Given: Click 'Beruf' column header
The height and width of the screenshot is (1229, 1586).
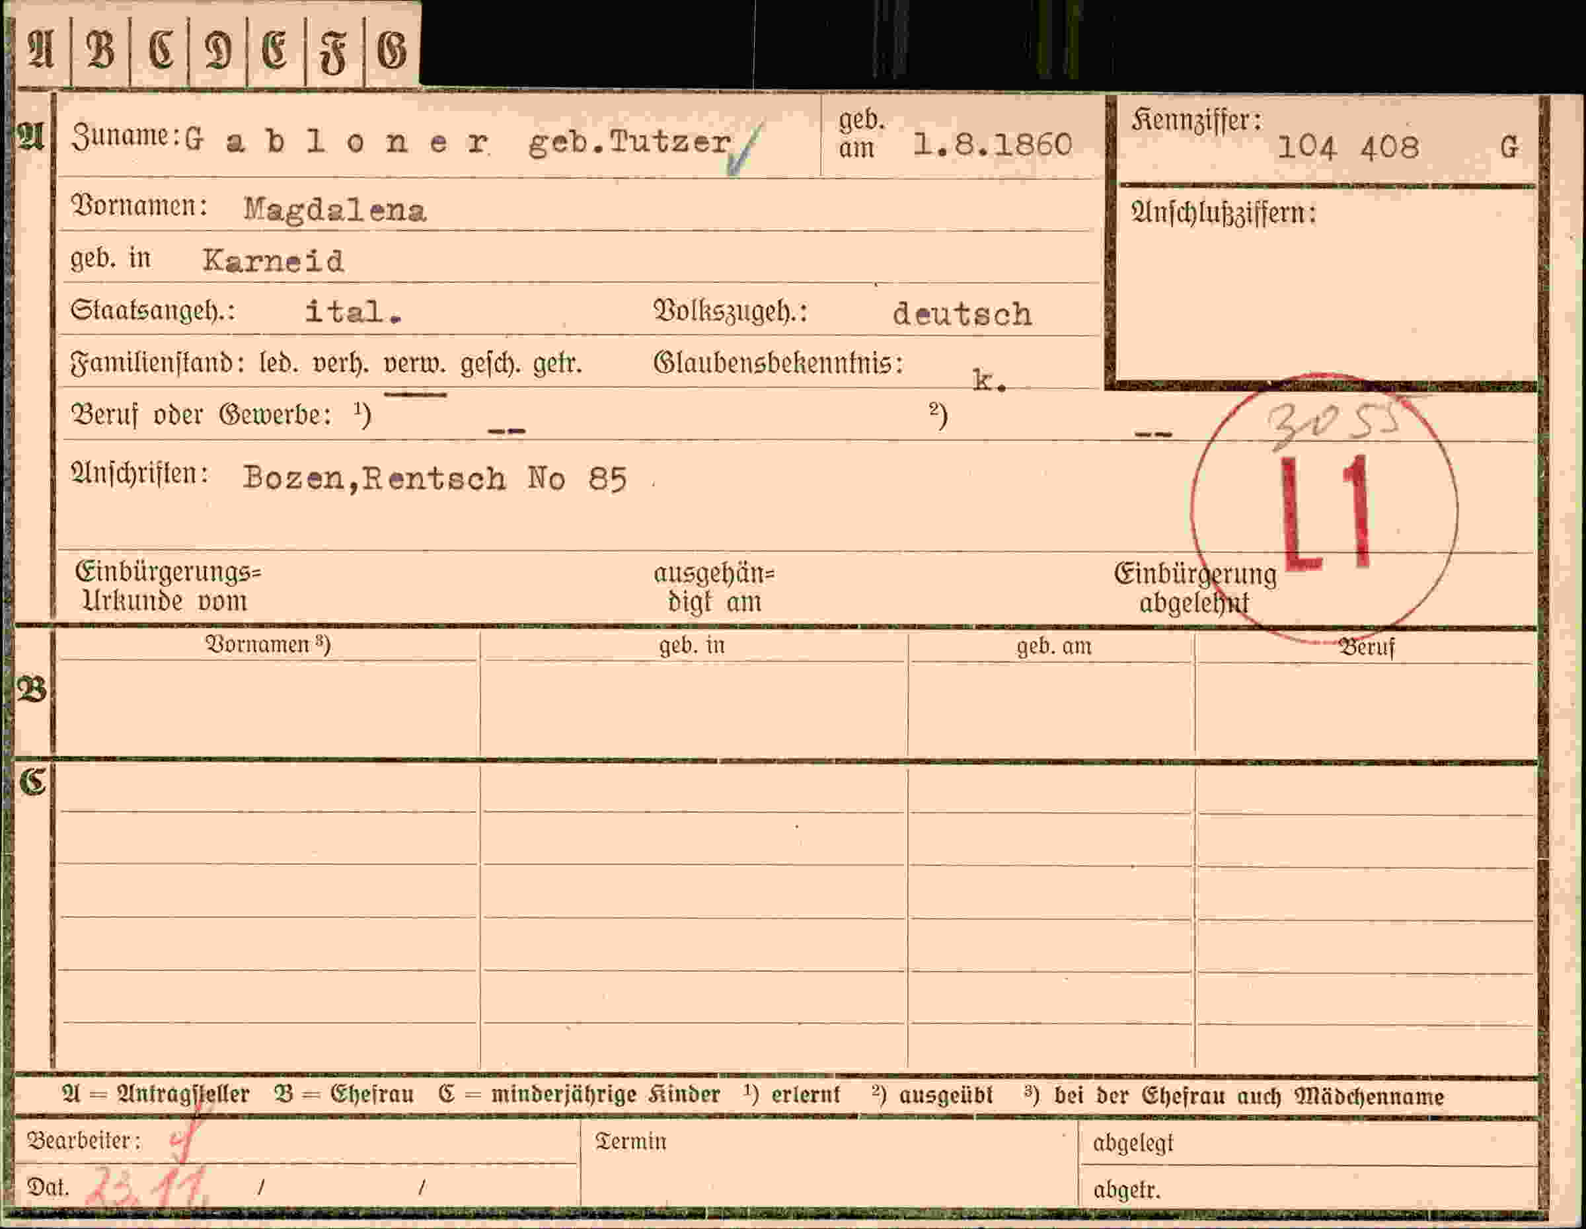Looking at the screenshot, I should (1367, 647).
